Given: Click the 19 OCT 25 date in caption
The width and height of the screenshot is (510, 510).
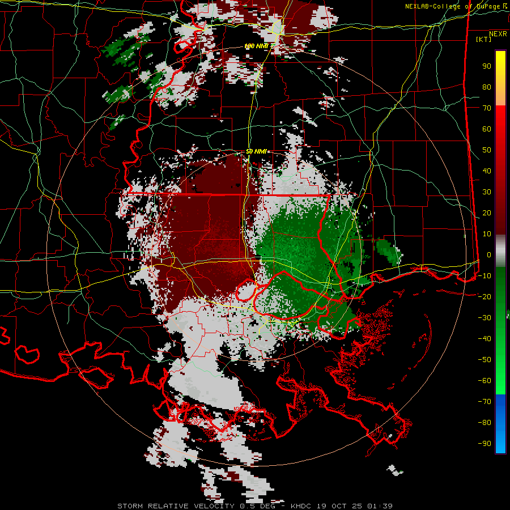Looking at the screenshot, I should click(339, 506).
